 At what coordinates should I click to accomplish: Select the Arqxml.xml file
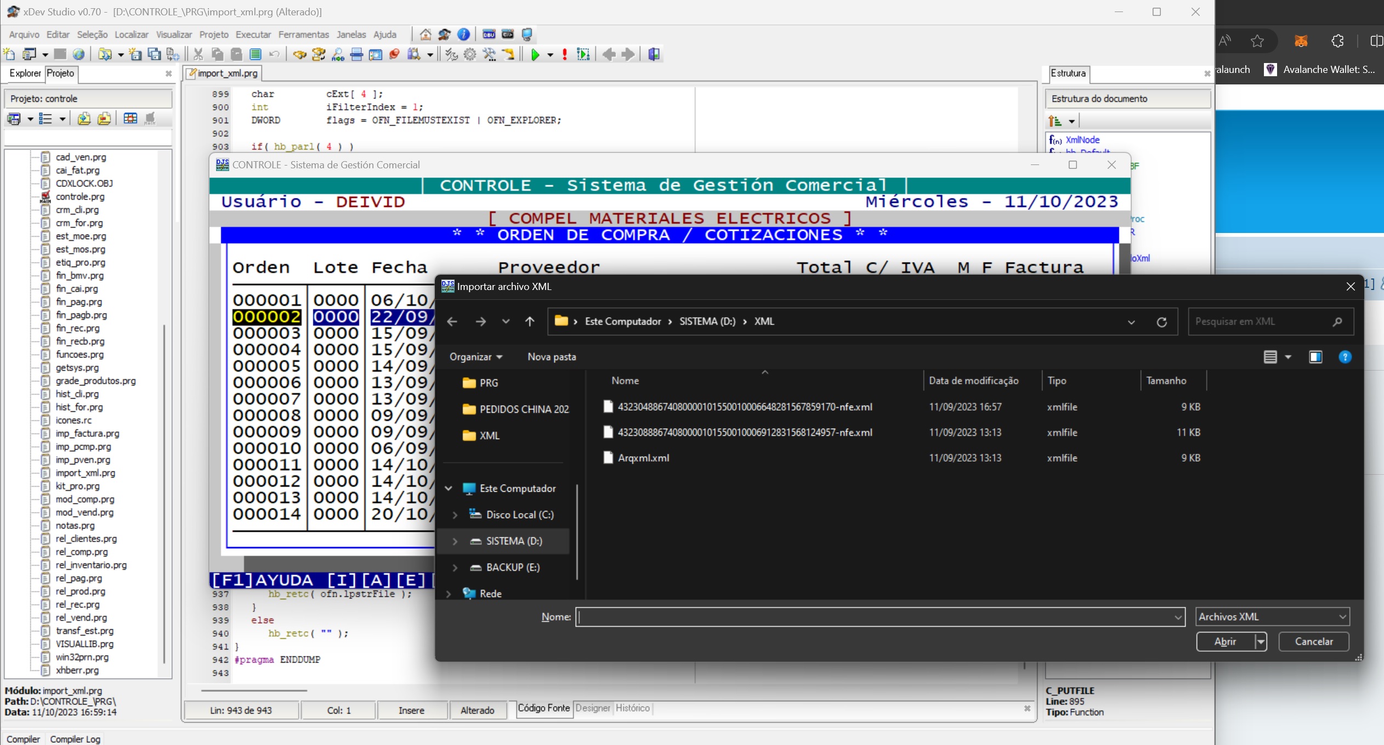click(x=643, y=458)
